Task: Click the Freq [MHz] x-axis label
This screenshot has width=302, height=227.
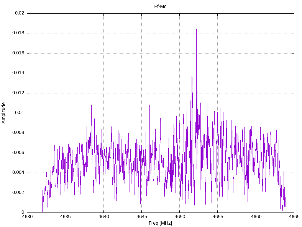Action: point(160,223)
